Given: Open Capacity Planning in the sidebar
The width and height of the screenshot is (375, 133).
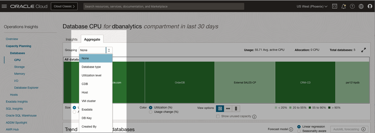Looking at the screenshot, I should click(19, 46).
